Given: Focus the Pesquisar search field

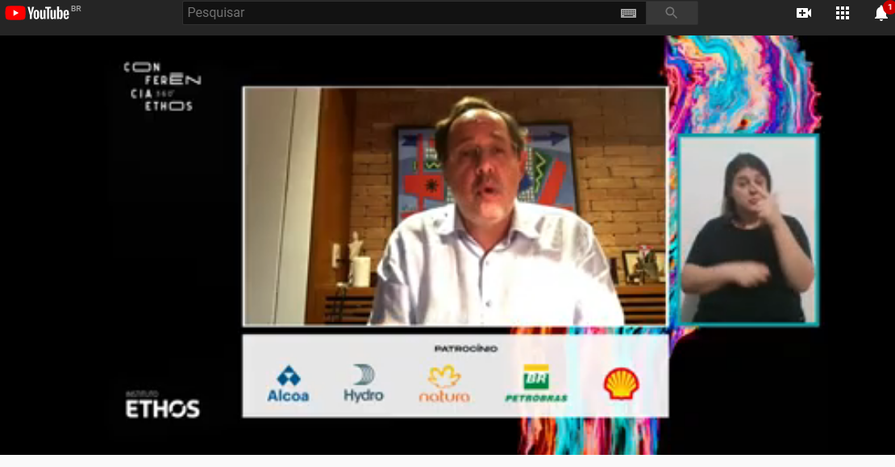Looking at the screenshot, I should pyautogui.click(x=414, y=13).
